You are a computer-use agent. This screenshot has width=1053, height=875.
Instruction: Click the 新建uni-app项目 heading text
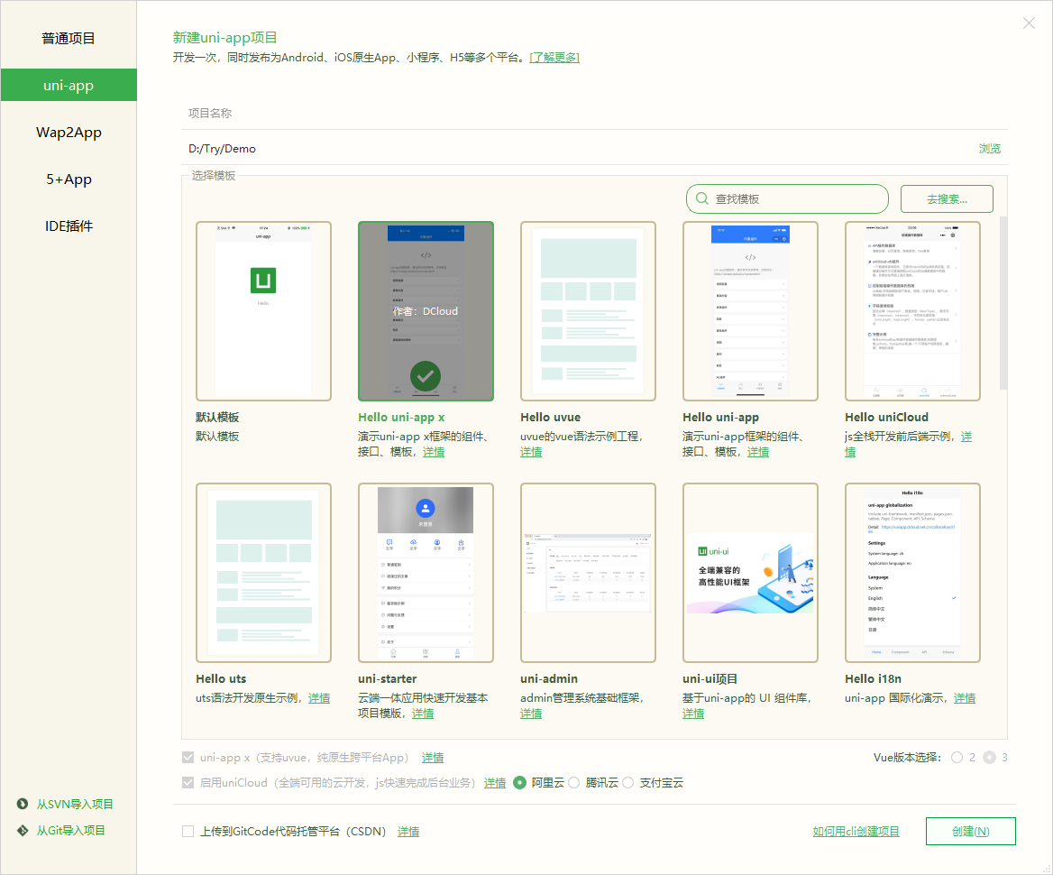click(x=225, y=38)
